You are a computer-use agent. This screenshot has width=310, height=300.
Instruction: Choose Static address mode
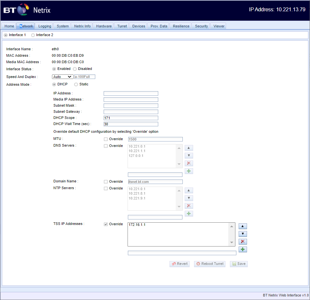pyautogui.click(x=76, y=84)
